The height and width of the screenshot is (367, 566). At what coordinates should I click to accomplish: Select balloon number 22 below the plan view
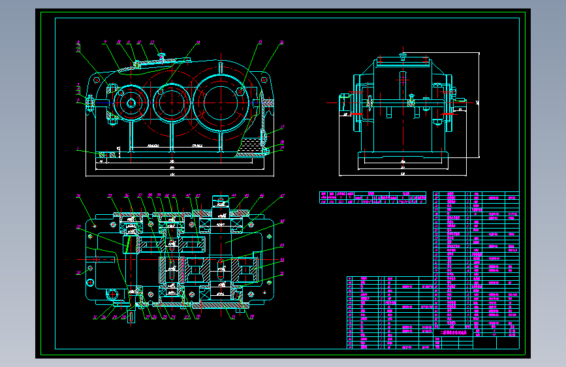click(x=198, y=317)
